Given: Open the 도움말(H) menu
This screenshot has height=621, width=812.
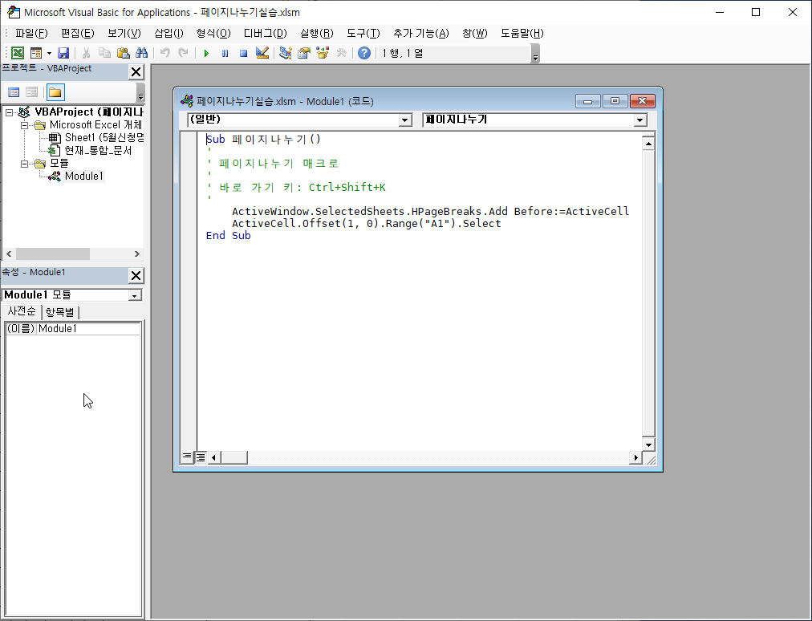Looking at the screenshot, I should 522,33.
